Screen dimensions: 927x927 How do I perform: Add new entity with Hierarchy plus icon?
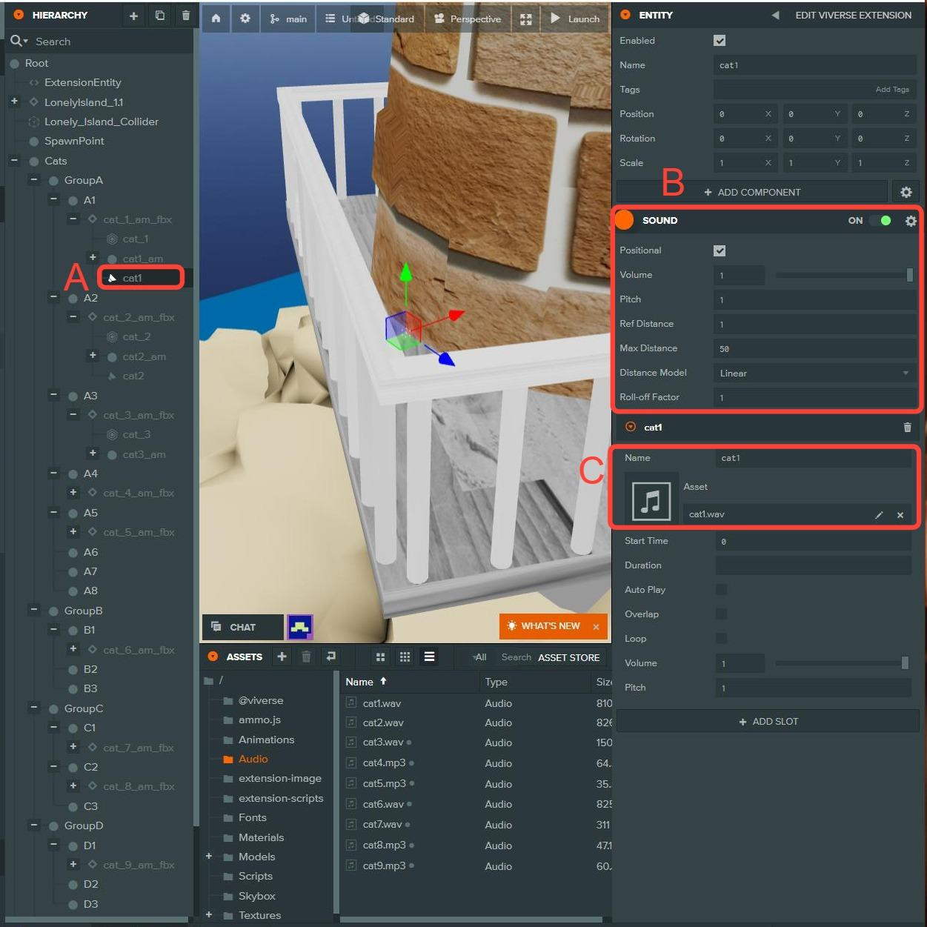[x=133, y=16]
